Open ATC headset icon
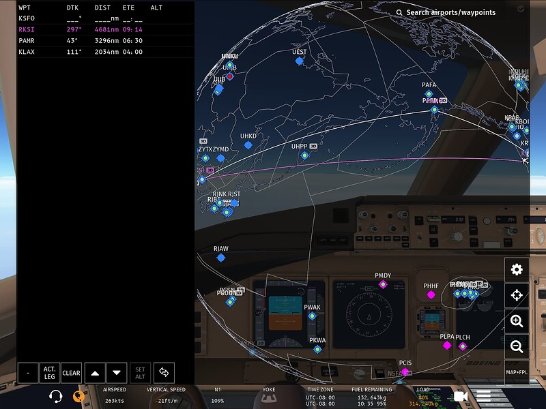Screen dimensions: 546x409 56,396
